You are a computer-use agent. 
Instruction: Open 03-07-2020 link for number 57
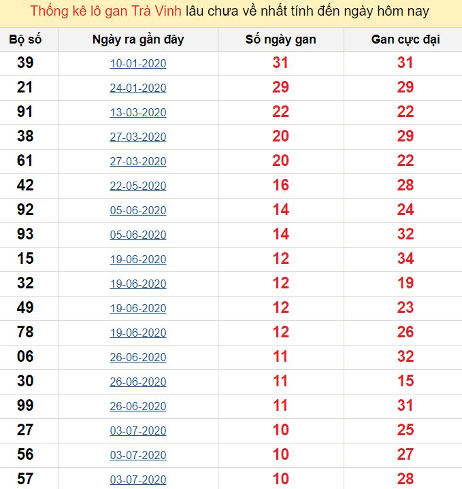click(x=138, y=479)
